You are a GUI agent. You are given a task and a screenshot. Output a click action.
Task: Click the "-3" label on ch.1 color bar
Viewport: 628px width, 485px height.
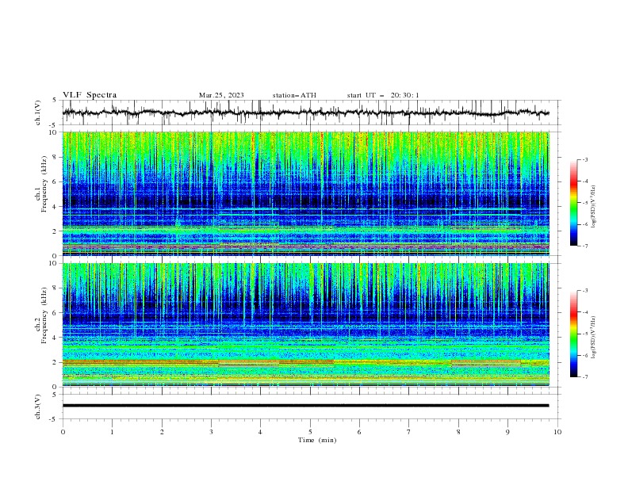(585, 159)
